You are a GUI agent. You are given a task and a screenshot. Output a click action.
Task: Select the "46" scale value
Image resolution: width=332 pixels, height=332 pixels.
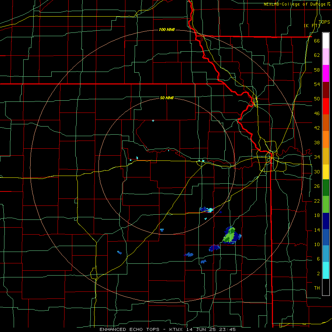pos(317,114)
